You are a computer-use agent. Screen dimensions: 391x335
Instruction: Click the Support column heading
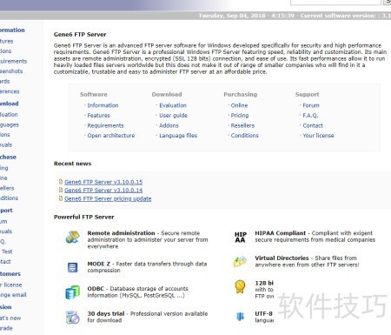pyautogui.click(x=308, y=94)
